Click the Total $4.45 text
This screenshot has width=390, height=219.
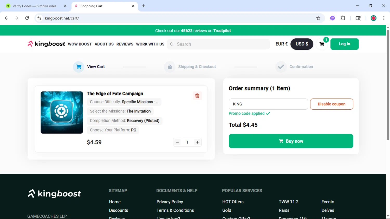pos(243,125)
